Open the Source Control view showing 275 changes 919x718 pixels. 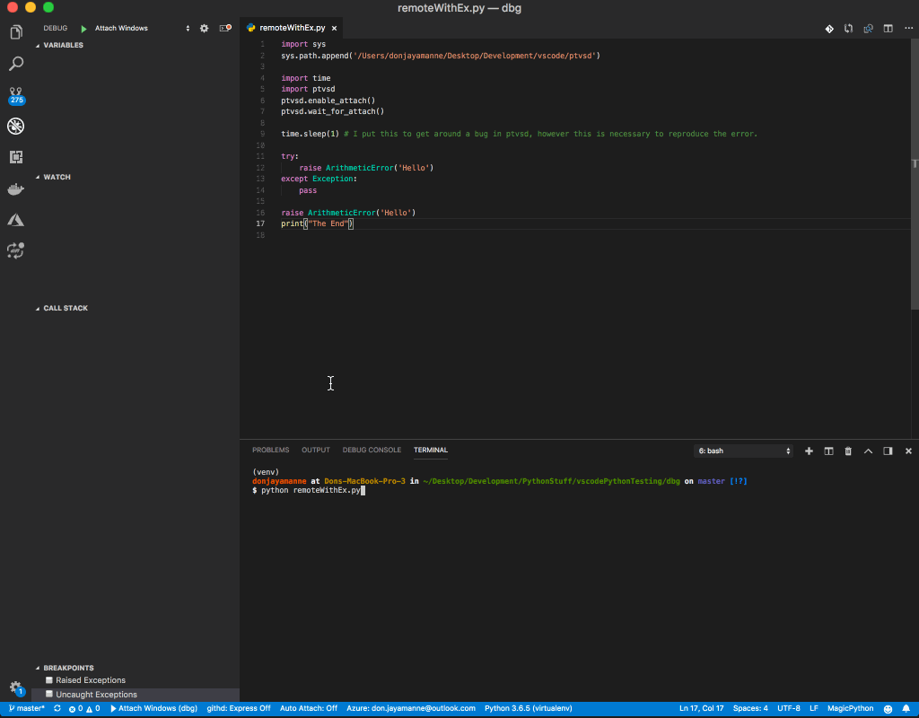click(14, 94)
